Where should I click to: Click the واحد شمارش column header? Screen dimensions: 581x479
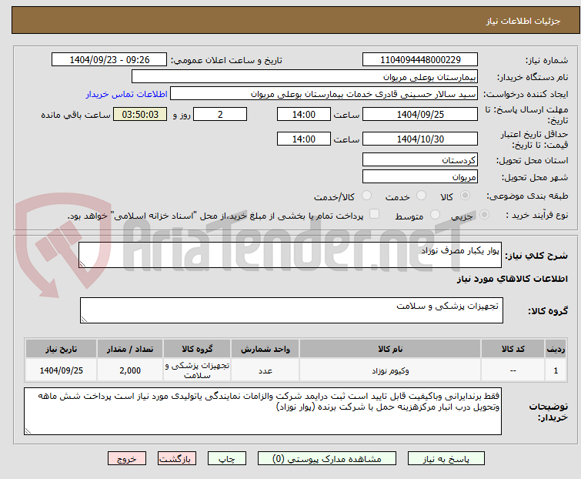point(265,349)
